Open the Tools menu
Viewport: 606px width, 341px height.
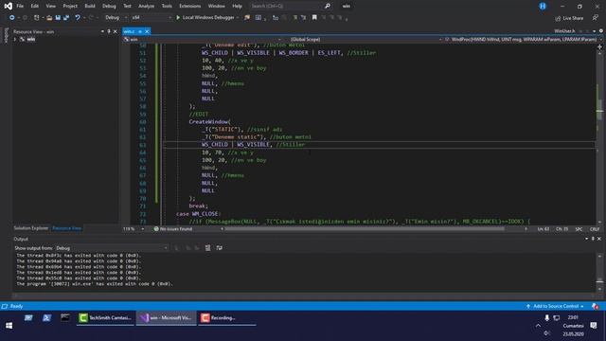(167, 7)
